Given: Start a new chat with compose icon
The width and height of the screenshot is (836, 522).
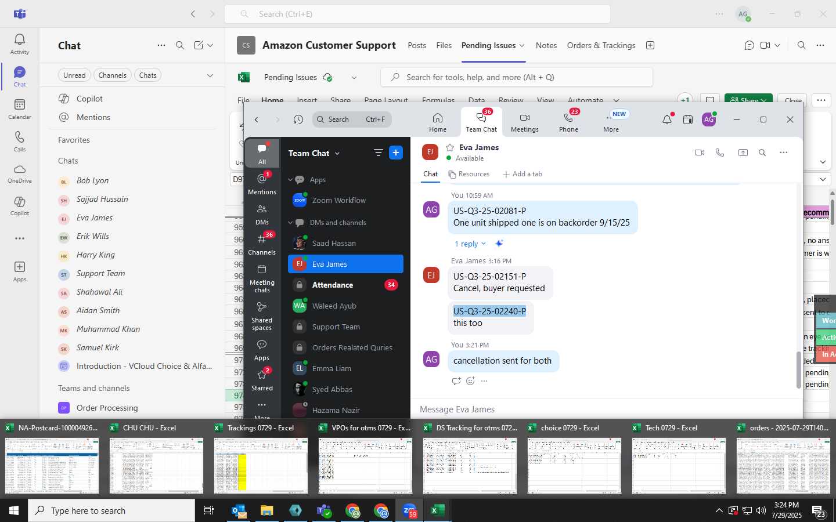Looking at the screenshot, I should coord(199,45).
